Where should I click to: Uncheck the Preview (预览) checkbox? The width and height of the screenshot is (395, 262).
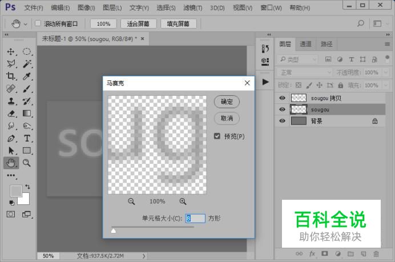point(217,136)
